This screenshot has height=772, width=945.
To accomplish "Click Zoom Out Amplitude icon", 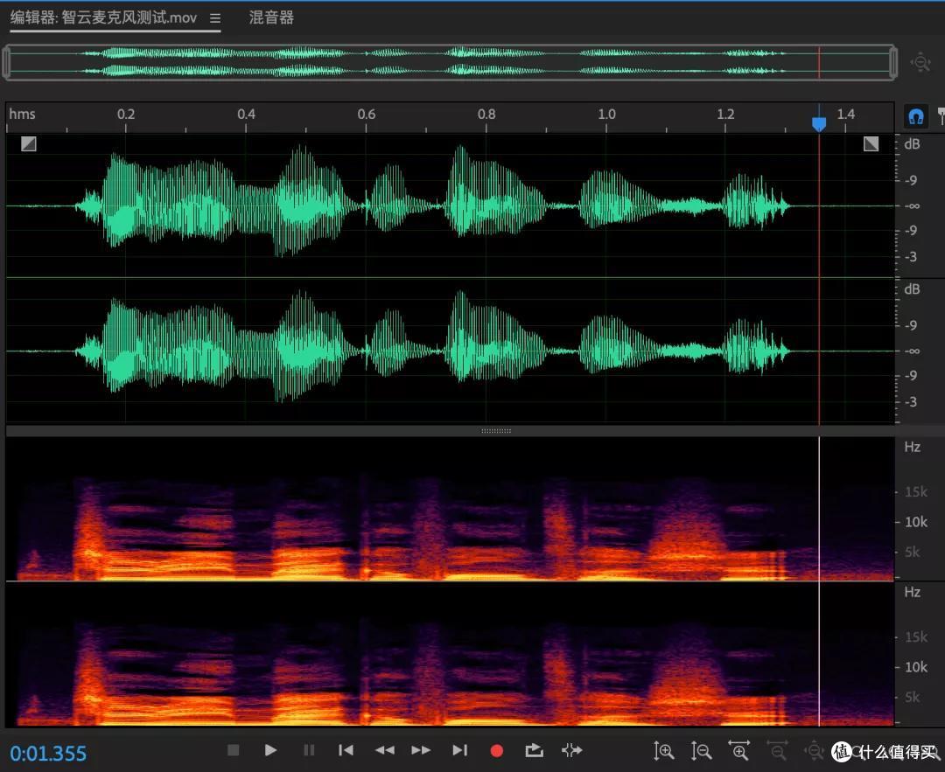I will point(701,751).
